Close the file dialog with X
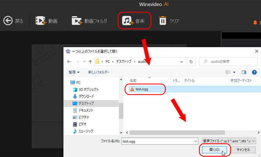Viewport: 261px width, 157px height. tap(256, 51)
